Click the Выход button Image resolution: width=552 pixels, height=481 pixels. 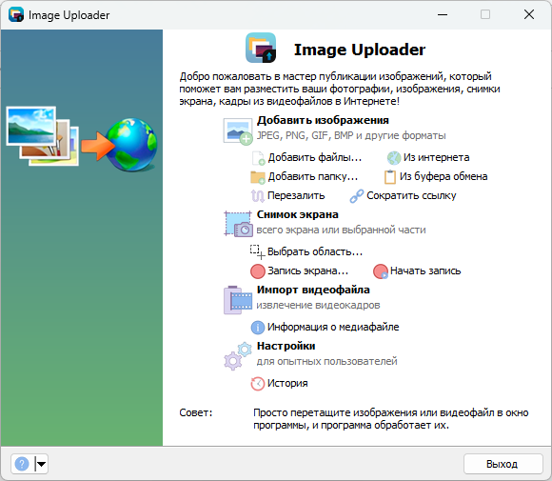[x=503, y=464]
